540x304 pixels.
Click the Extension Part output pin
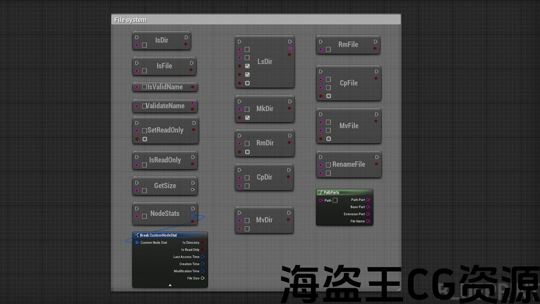368,214
